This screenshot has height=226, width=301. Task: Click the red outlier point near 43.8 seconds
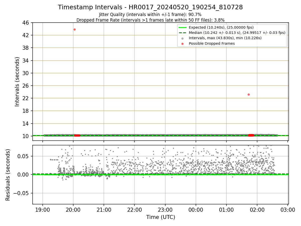74,29
